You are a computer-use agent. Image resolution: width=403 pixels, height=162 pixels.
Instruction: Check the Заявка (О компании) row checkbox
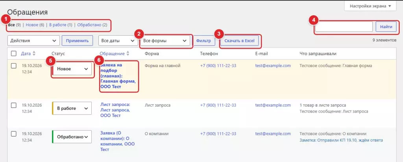tap(14, 134)
